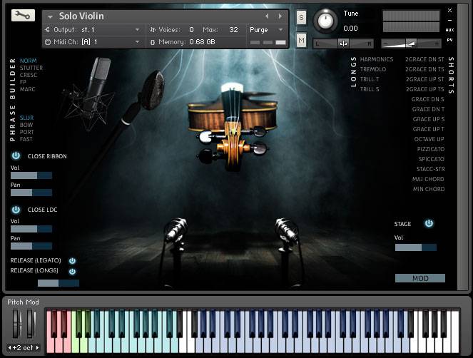Go to next instrument with right arrow
473x358 pixels.
click(281, 16)
